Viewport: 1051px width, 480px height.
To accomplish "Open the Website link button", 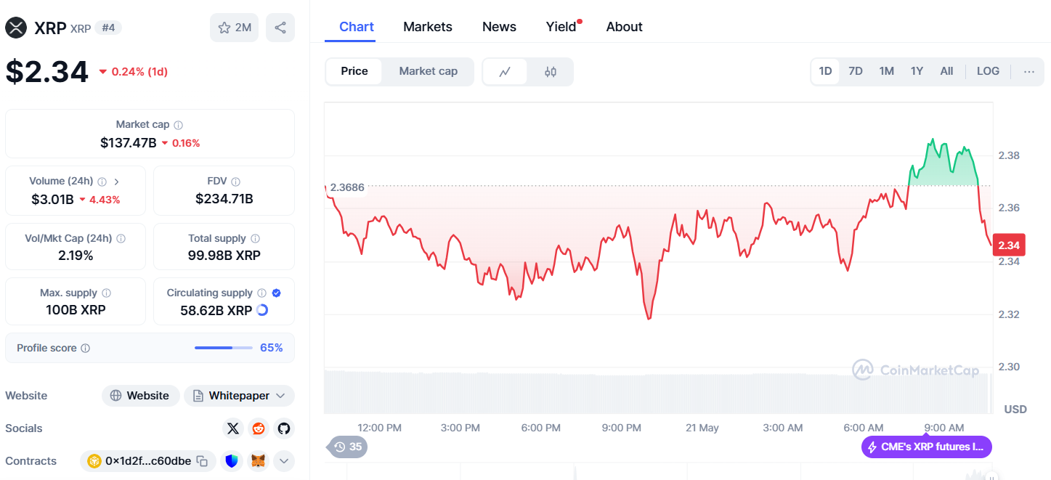I will tap(141, 396).
